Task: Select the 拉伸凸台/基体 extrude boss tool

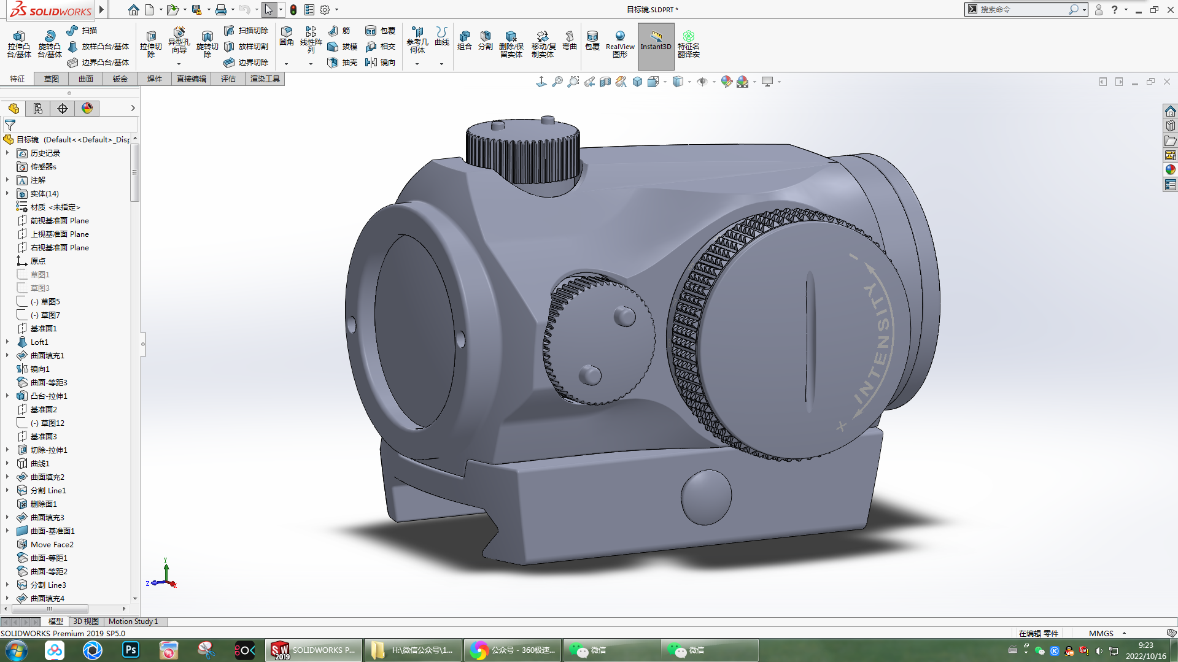Action: [19, 44]
